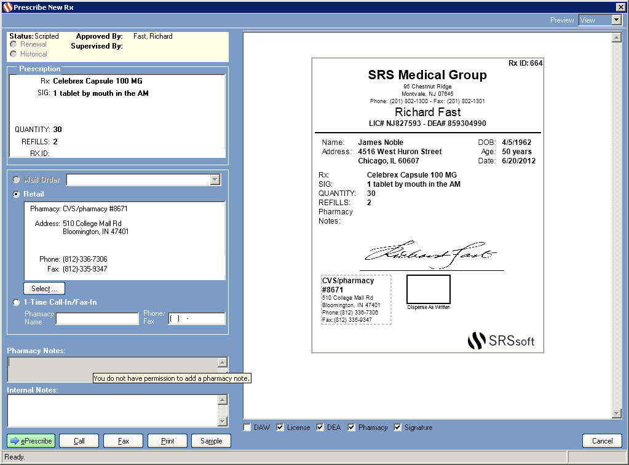The height and width of the screenshot is (465, 629).
Task: Click the Phone/Fax input field
Action: point(197,319)
